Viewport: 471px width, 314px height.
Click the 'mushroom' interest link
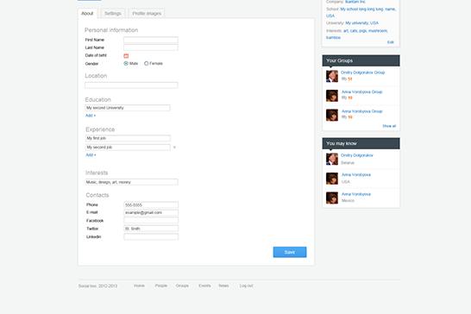click(378, 31)
